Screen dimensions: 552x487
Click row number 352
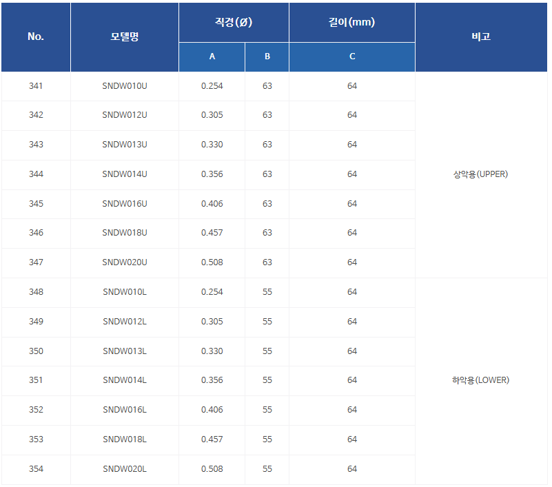pos(36,410)
